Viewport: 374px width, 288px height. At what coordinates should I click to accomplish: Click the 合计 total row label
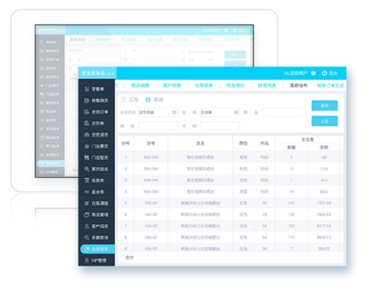pyautogui.click(x=129, y=257)
